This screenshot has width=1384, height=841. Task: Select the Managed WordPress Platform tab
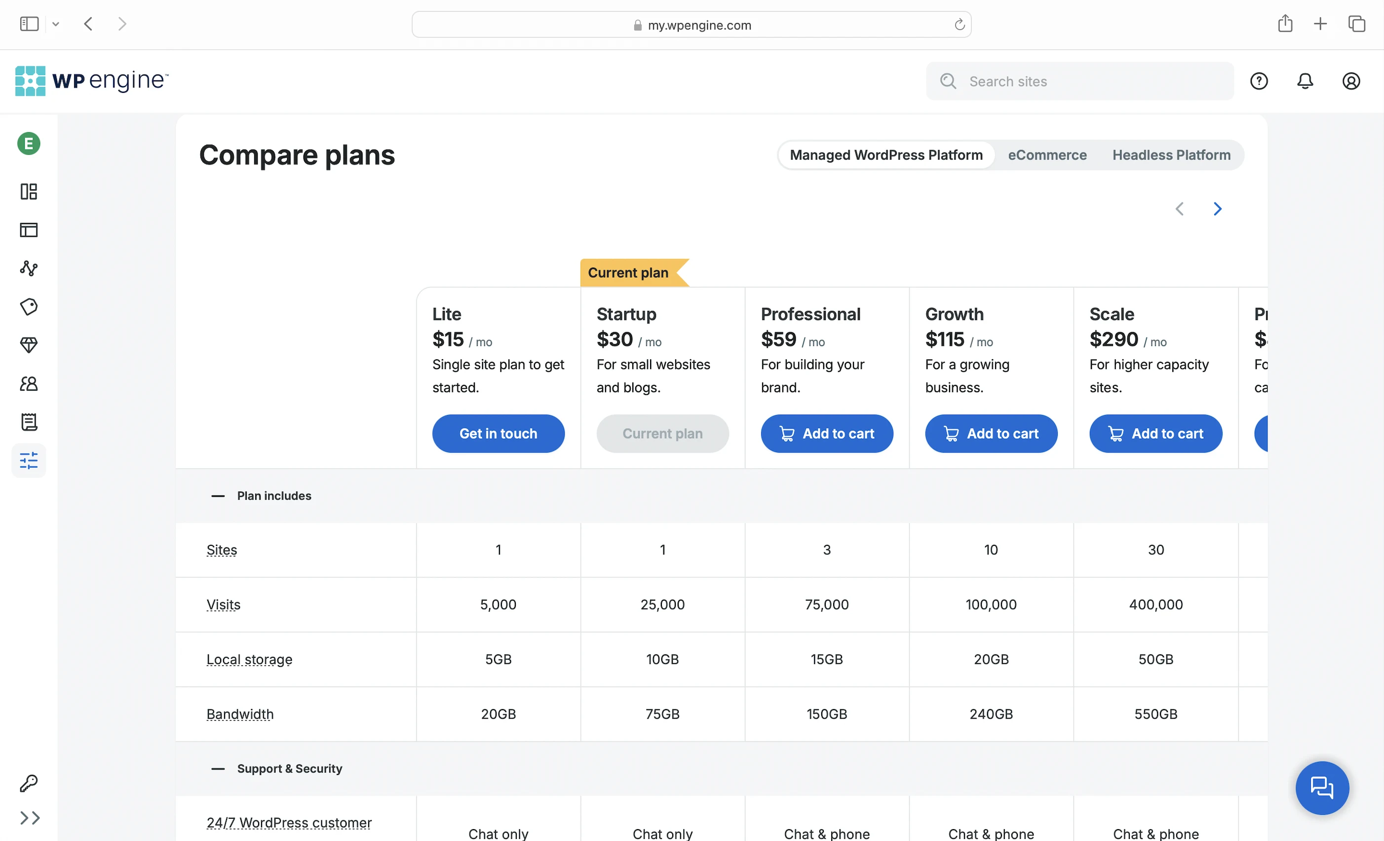[x=886, y=155]
